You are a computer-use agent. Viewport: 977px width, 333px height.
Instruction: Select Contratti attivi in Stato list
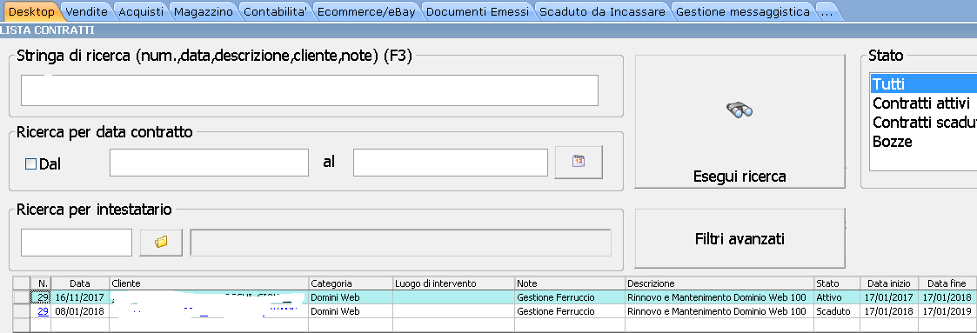923,103
